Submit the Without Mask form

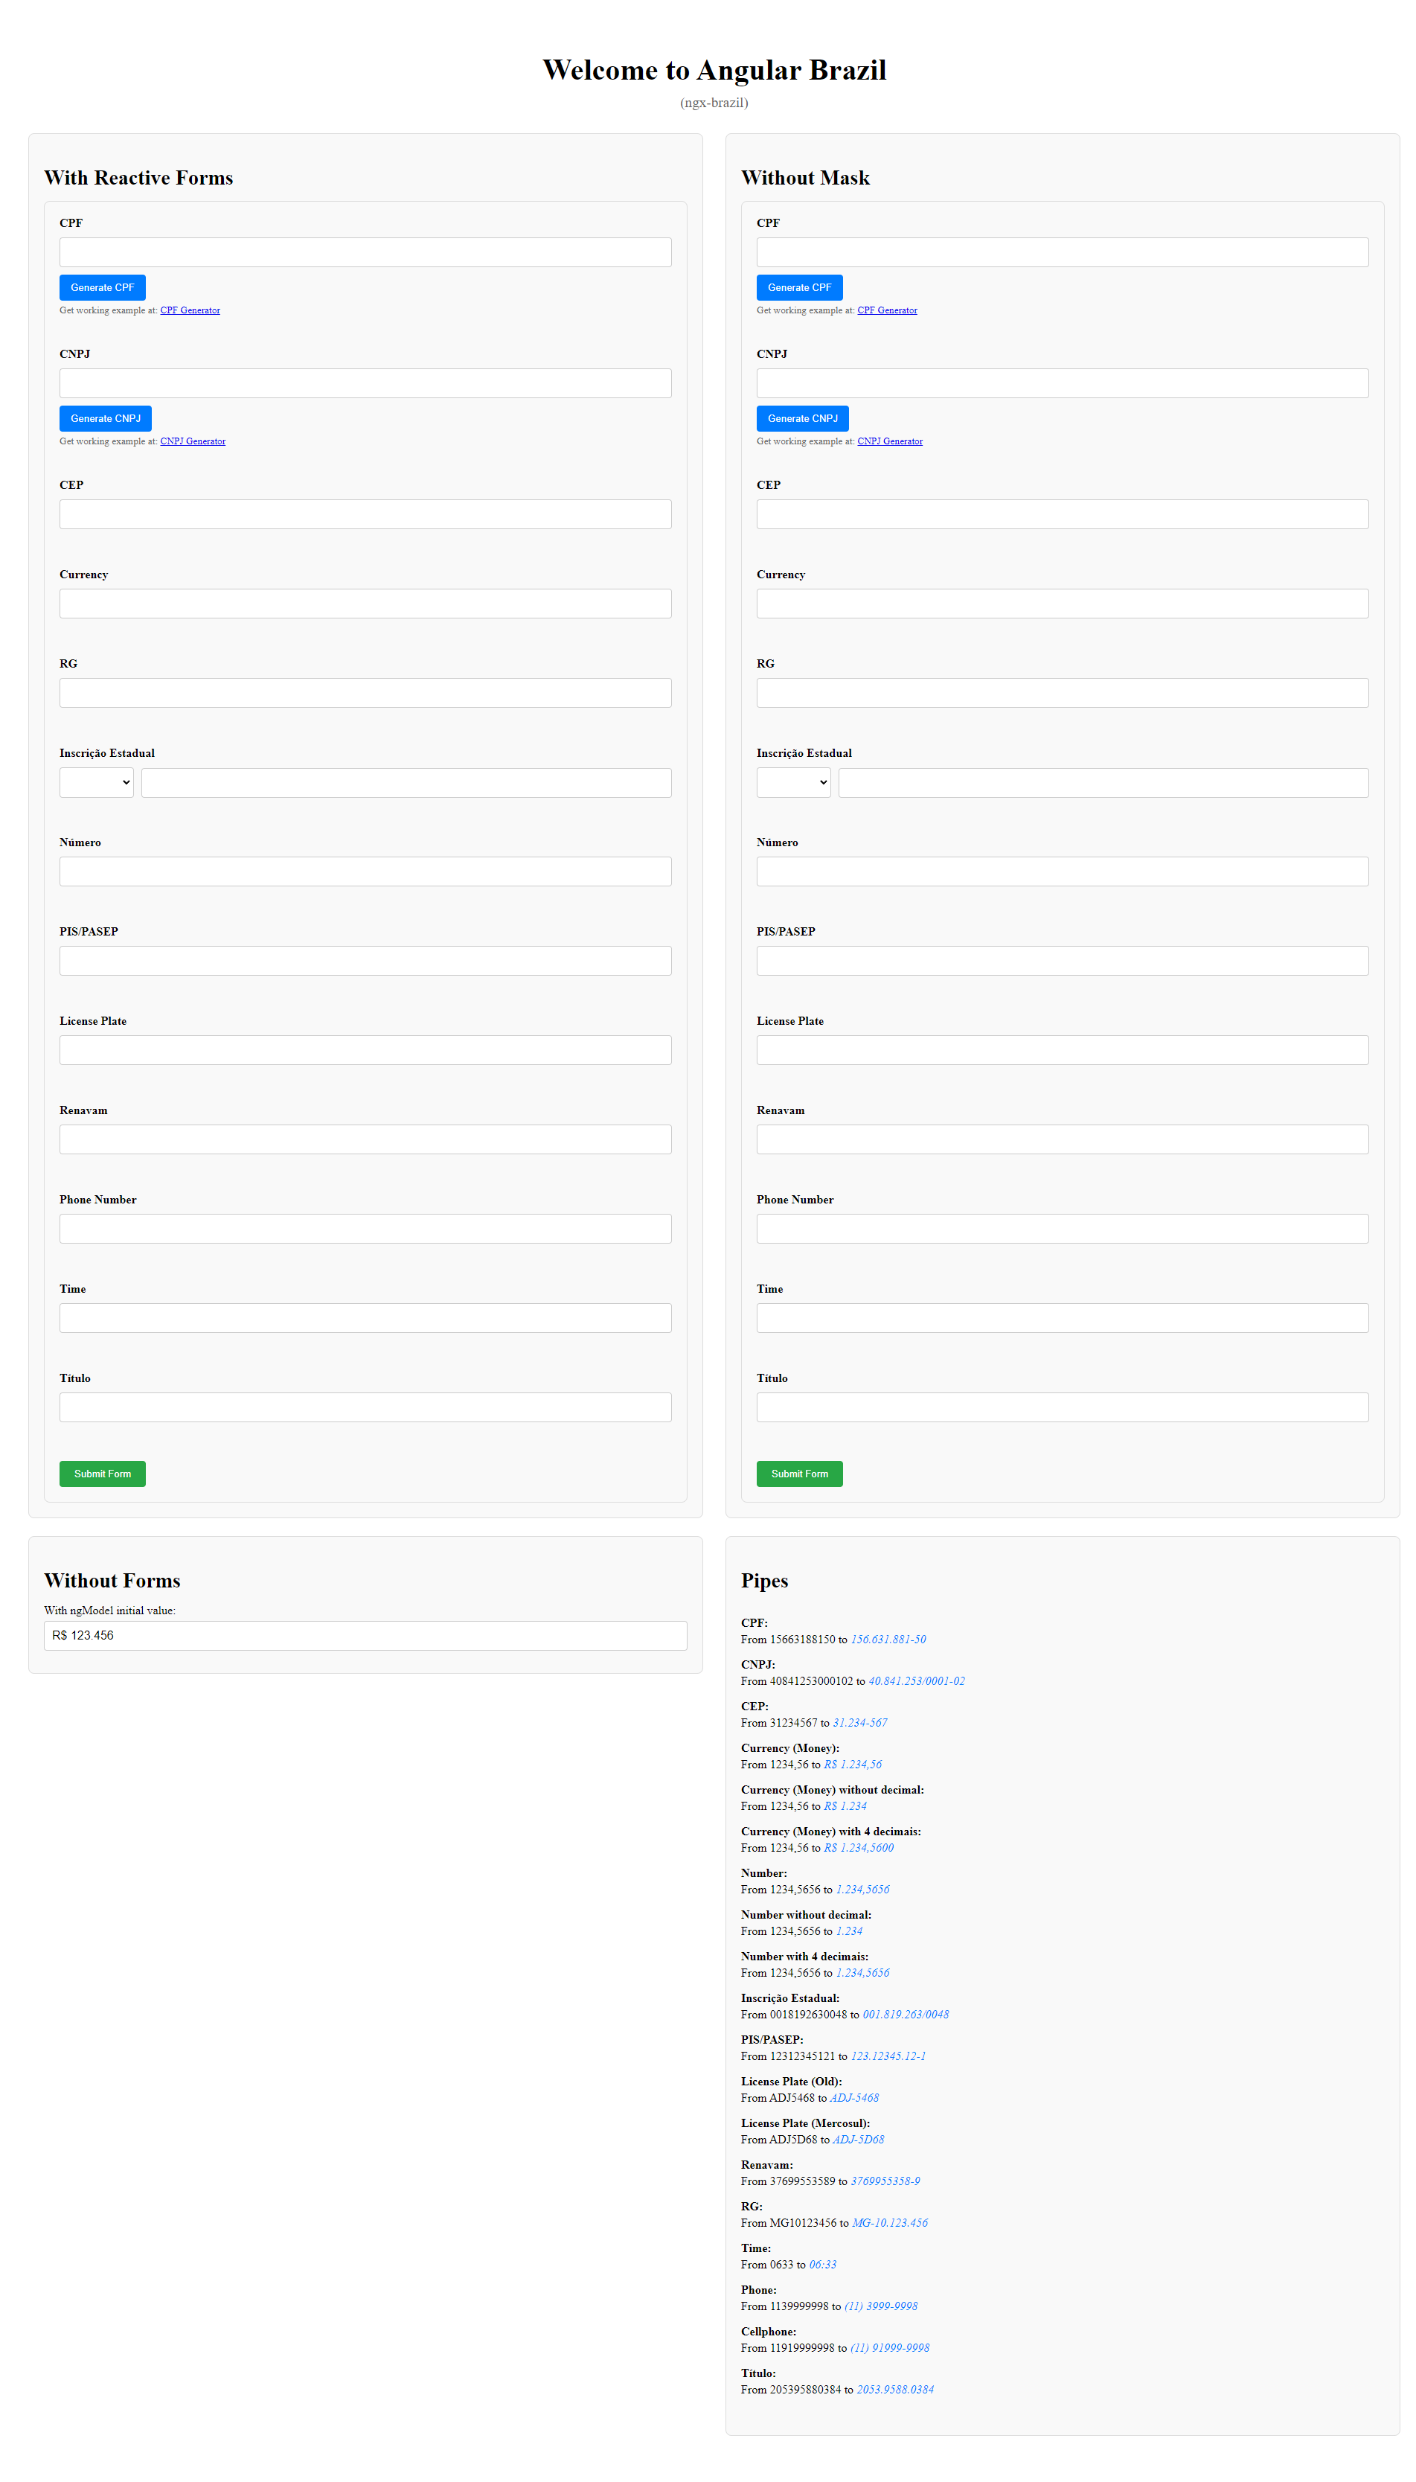[798, 1474]
